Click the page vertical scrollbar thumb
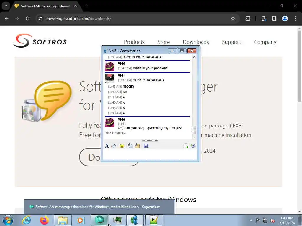The width and height of the screenshot is (302, 226). (299, 66)
